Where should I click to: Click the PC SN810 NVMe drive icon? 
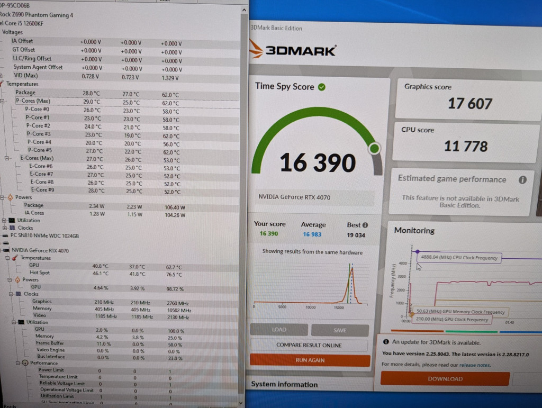click(x=5, y=235)
